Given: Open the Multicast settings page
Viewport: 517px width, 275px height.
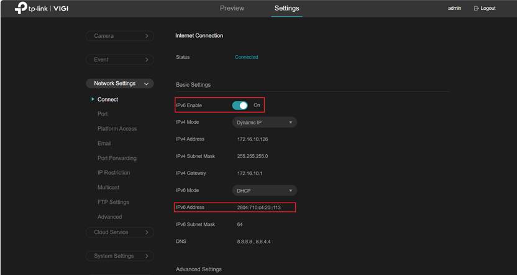Looking at the screenshot, I should tap(109, 187).
